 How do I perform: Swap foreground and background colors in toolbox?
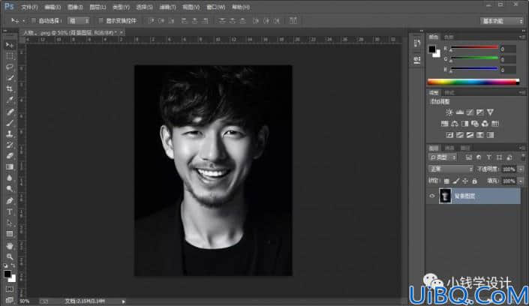pyautogui.click(x=13, y=265)
